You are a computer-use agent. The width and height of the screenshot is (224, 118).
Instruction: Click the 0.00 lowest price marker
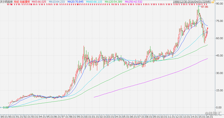pyautogui.click(x=5, y=107)
